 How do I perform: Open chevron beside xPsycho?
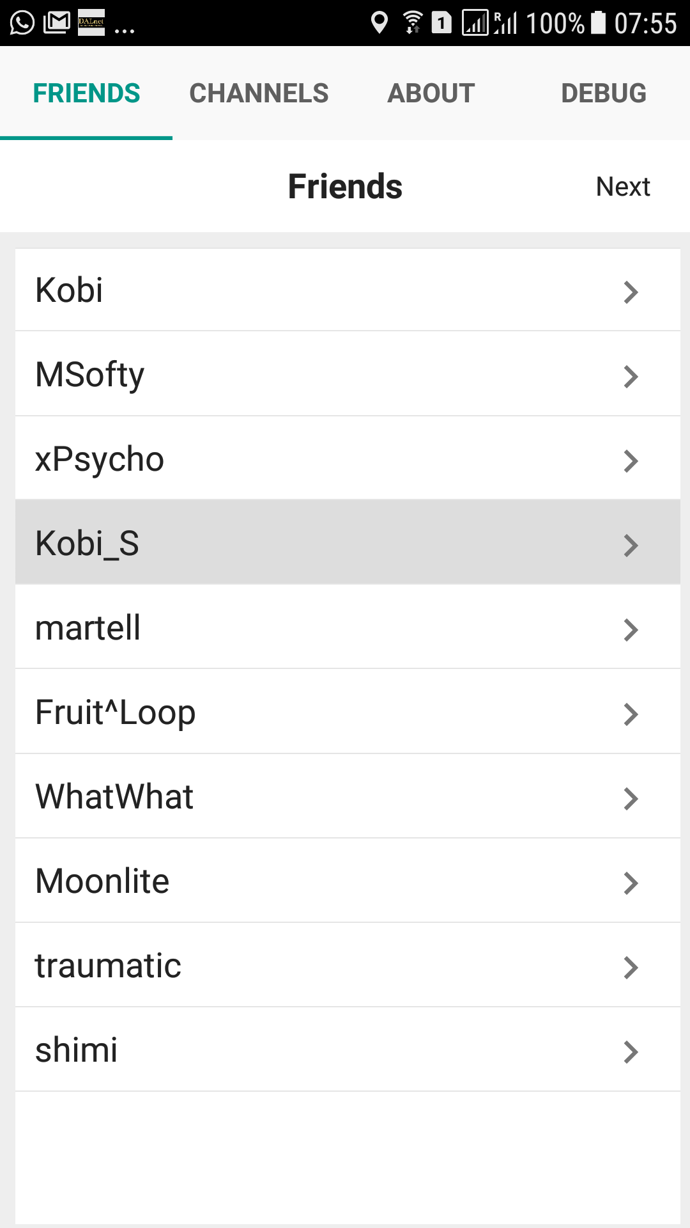click(631, 460)
